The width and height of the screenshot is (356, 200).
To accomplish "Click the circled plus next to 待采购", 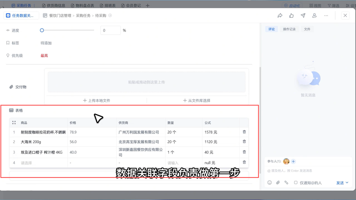I will 110,16.
